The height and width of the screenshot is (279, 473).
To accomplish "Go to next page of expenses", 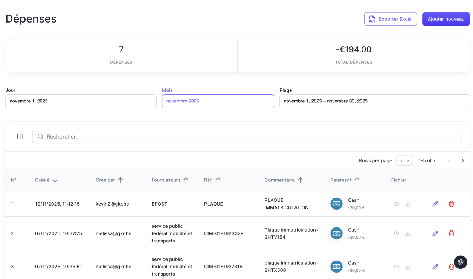I will 462,160.
